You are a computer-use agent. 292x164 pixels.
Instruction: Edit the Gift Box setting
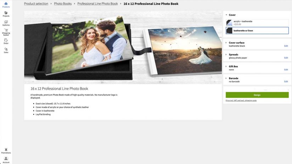point(286,70)
